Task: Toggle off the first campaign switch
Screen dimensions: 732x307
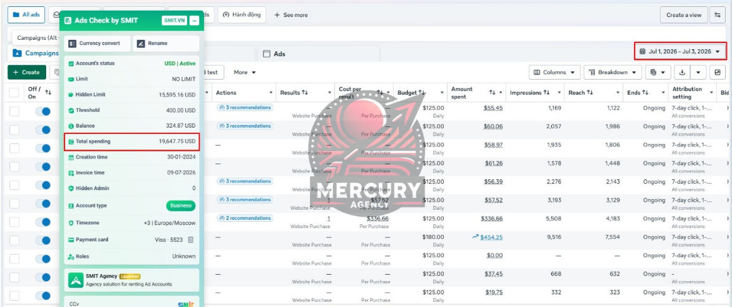Action: click(42, 112)
